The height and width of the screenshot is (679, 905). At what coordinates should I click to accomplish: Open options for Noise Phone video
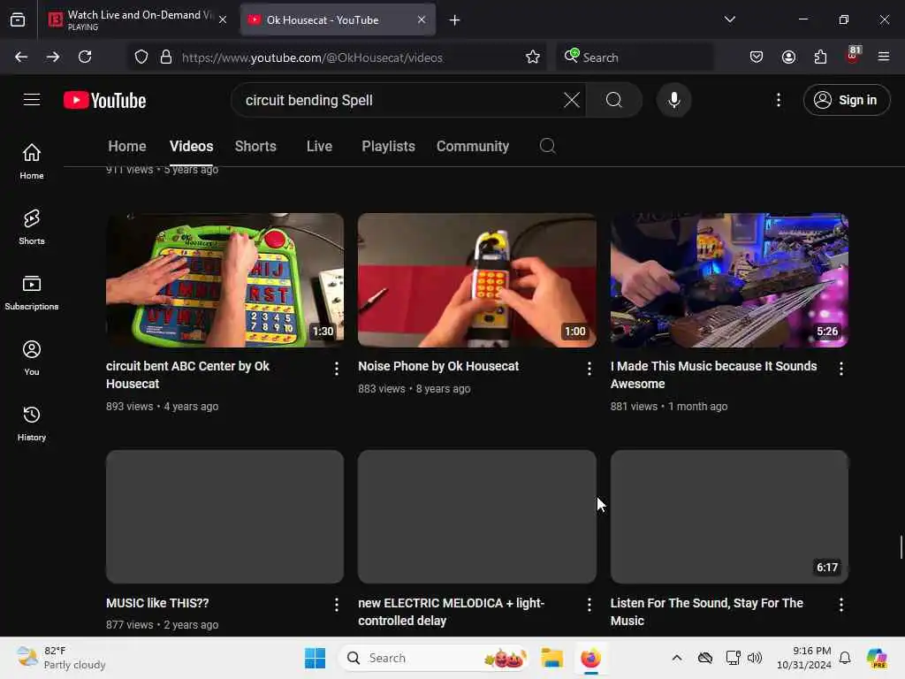(x=589, y=369)
